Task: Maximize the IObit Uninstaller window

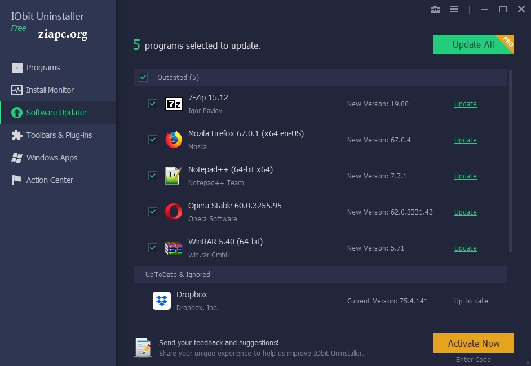Action: 503,10
